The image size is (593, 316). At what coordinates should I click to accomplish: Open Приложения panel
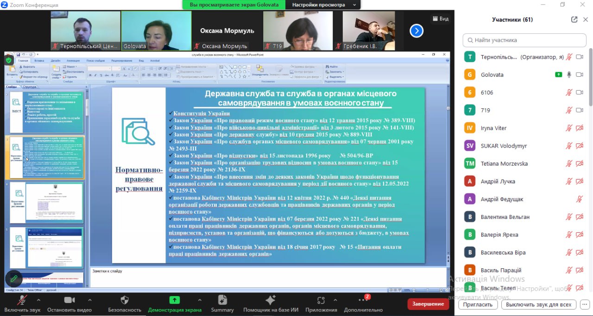pyautogui.click(x=321, y=304)
